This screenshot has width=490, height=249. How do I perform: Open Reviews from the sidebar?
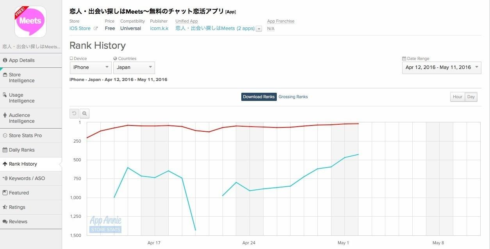31,222
